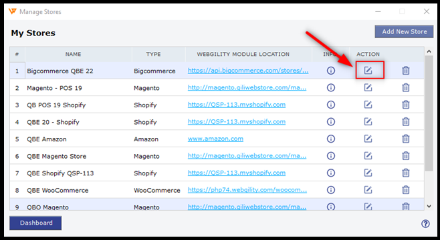Open QBE 20 - Shopify module link
Screen dimensions: 440x240
coord(237,122)
